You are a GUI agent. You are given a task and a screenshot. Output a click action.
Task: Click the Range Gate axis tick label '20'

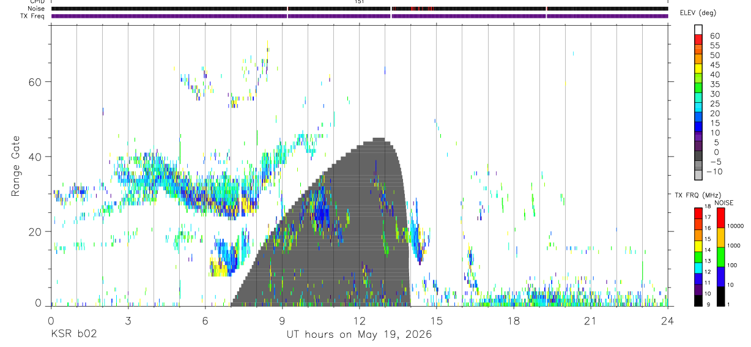tap(34, 231)
